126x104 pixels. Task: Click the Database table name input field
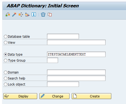tap(63, 36)
